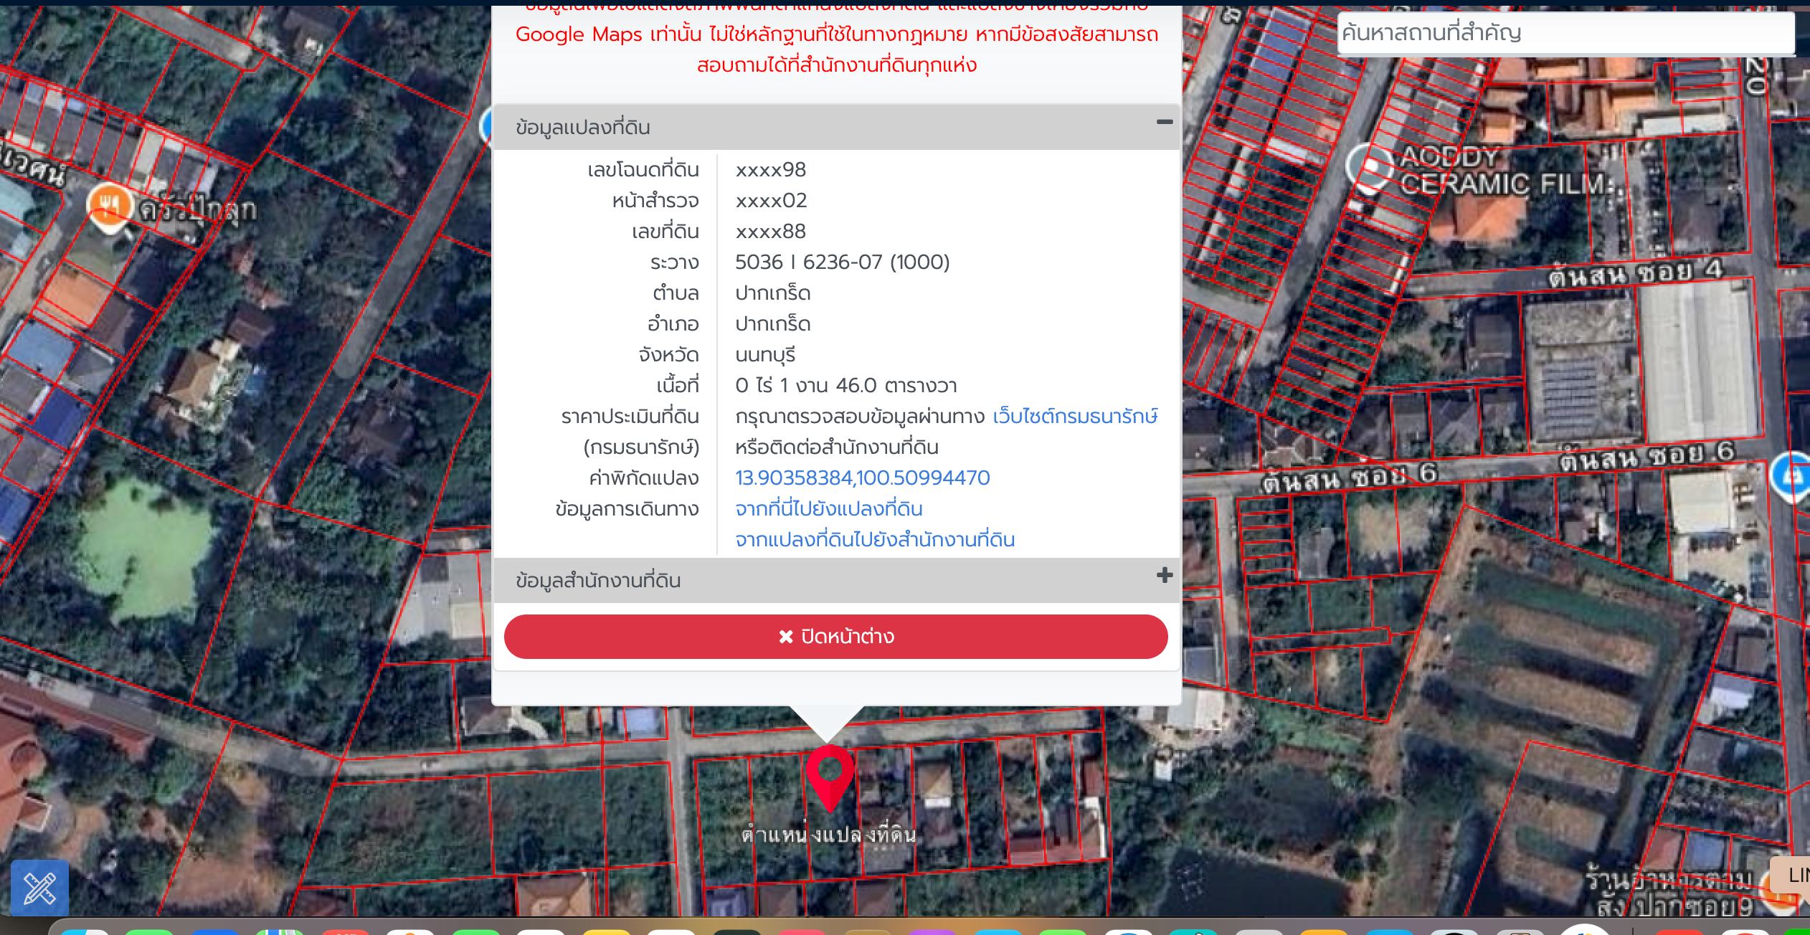This screenshot has height=935, width=1810.
Task: Click the orange restaurant marker ครัวปึกลูก
Action: (x=109, y=208)
